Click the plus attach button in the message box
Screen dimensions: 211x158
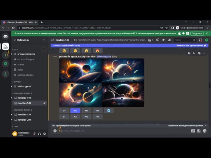click(x=55, y=131)
